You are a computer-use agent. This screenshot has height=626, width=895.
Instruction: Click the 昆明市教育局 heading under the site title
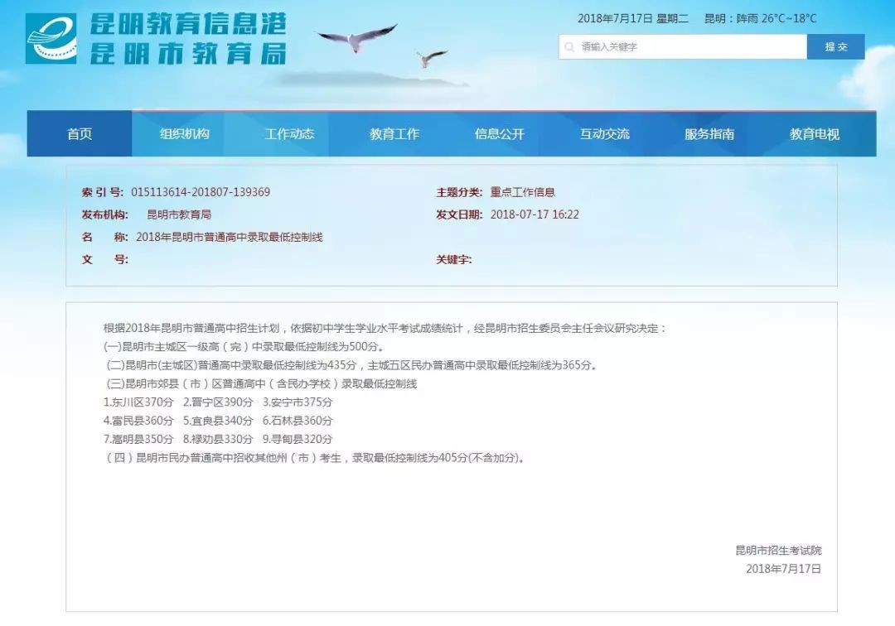(188, 52)
